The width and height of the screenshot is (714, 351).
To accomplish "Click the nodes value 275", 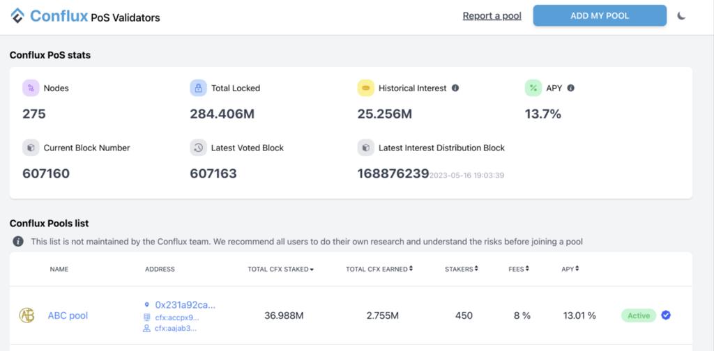I will 34,114.
